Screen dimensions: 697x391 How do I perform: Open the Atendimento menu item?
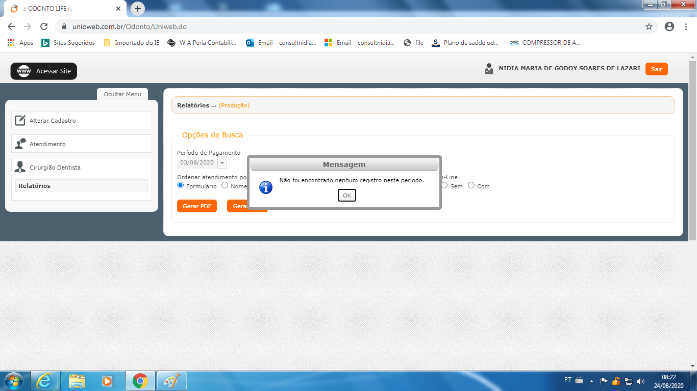click(x=82, y=144)
